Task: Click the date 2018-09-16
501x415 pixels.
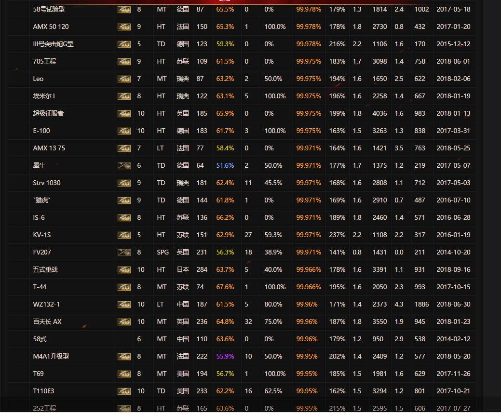Action: coord(453,269)
